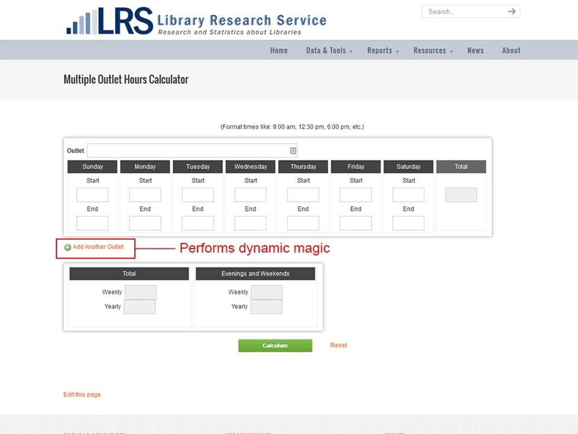Click the Format times hint text
Viewport: 578px width, 434px height.
pyautogui.click(x=292, y=127)
